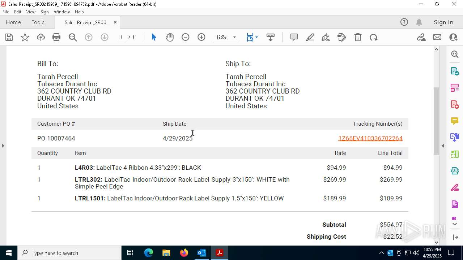
Task: Toggle the left navigation pane arrow
Action: (3, 146)
